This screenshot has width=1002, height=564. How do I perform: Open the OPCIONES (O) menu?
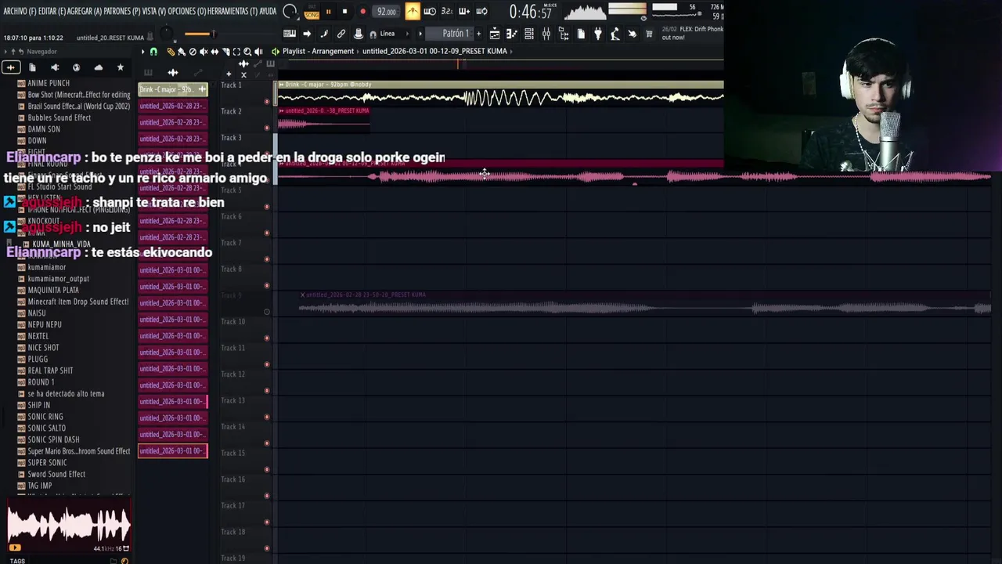tap(187, 12)
